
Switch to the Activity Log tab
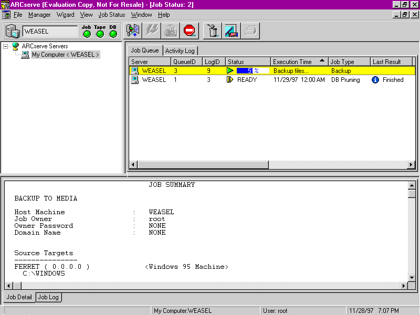pyautogui.click(x=180, y=51)
